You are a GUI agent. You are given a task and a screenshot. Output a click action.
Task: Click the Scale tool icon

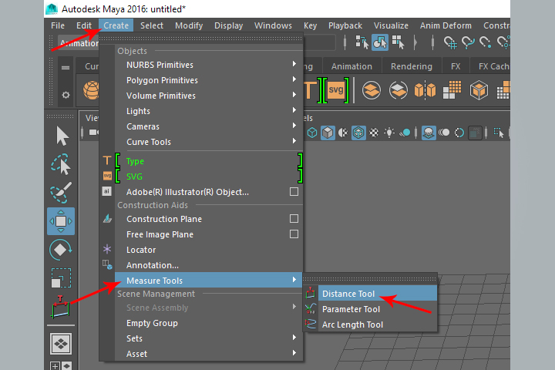click(61, 277)
